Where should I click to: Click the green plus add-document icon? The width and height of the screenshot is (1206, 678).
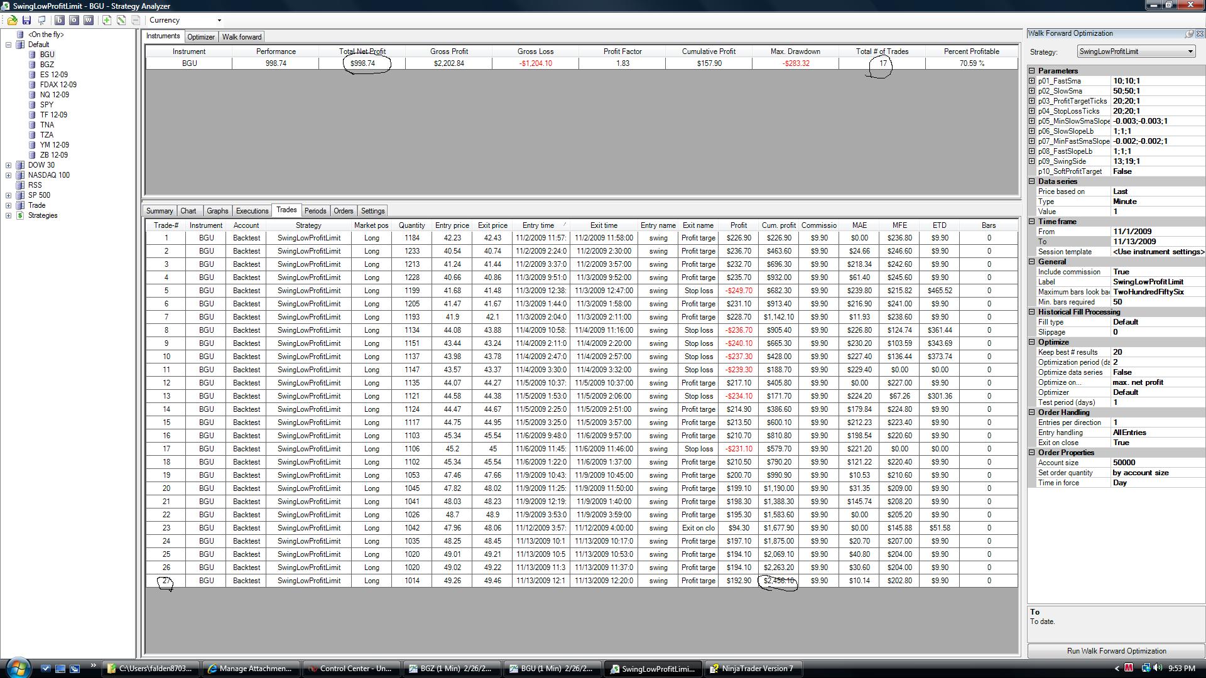[107, 20]
